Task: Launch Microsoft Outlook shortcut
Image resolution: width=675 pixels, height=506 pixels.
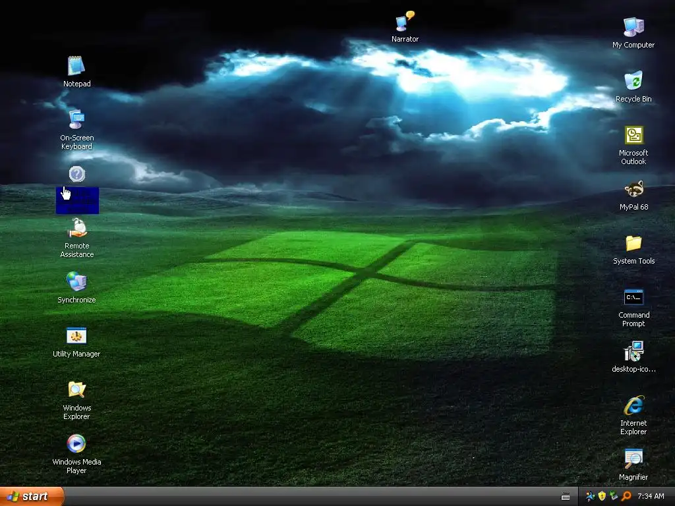Action: (x=633, y=145)
